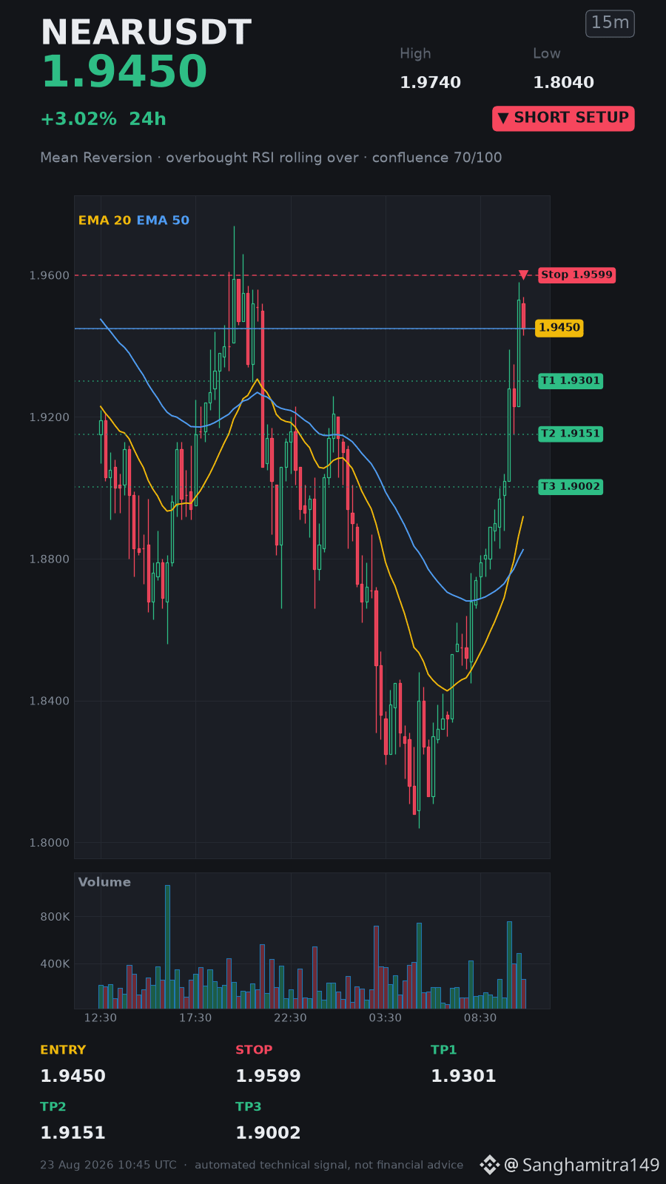This screenshot has height=1184, width=666.
Task: Click the TP3 value 1.9002
Action: [x=268, y=1133]
